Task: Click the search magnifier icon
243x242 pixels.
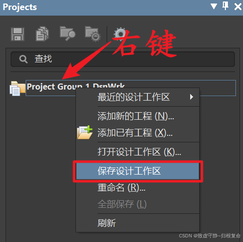Action: point(23,59)
